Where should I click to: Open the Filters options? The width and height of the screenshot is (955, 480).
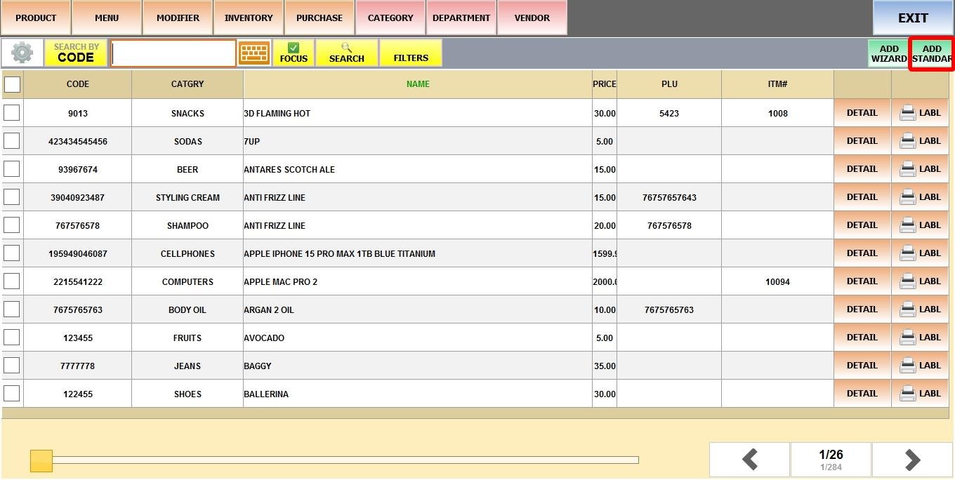(x=411, y=53)
